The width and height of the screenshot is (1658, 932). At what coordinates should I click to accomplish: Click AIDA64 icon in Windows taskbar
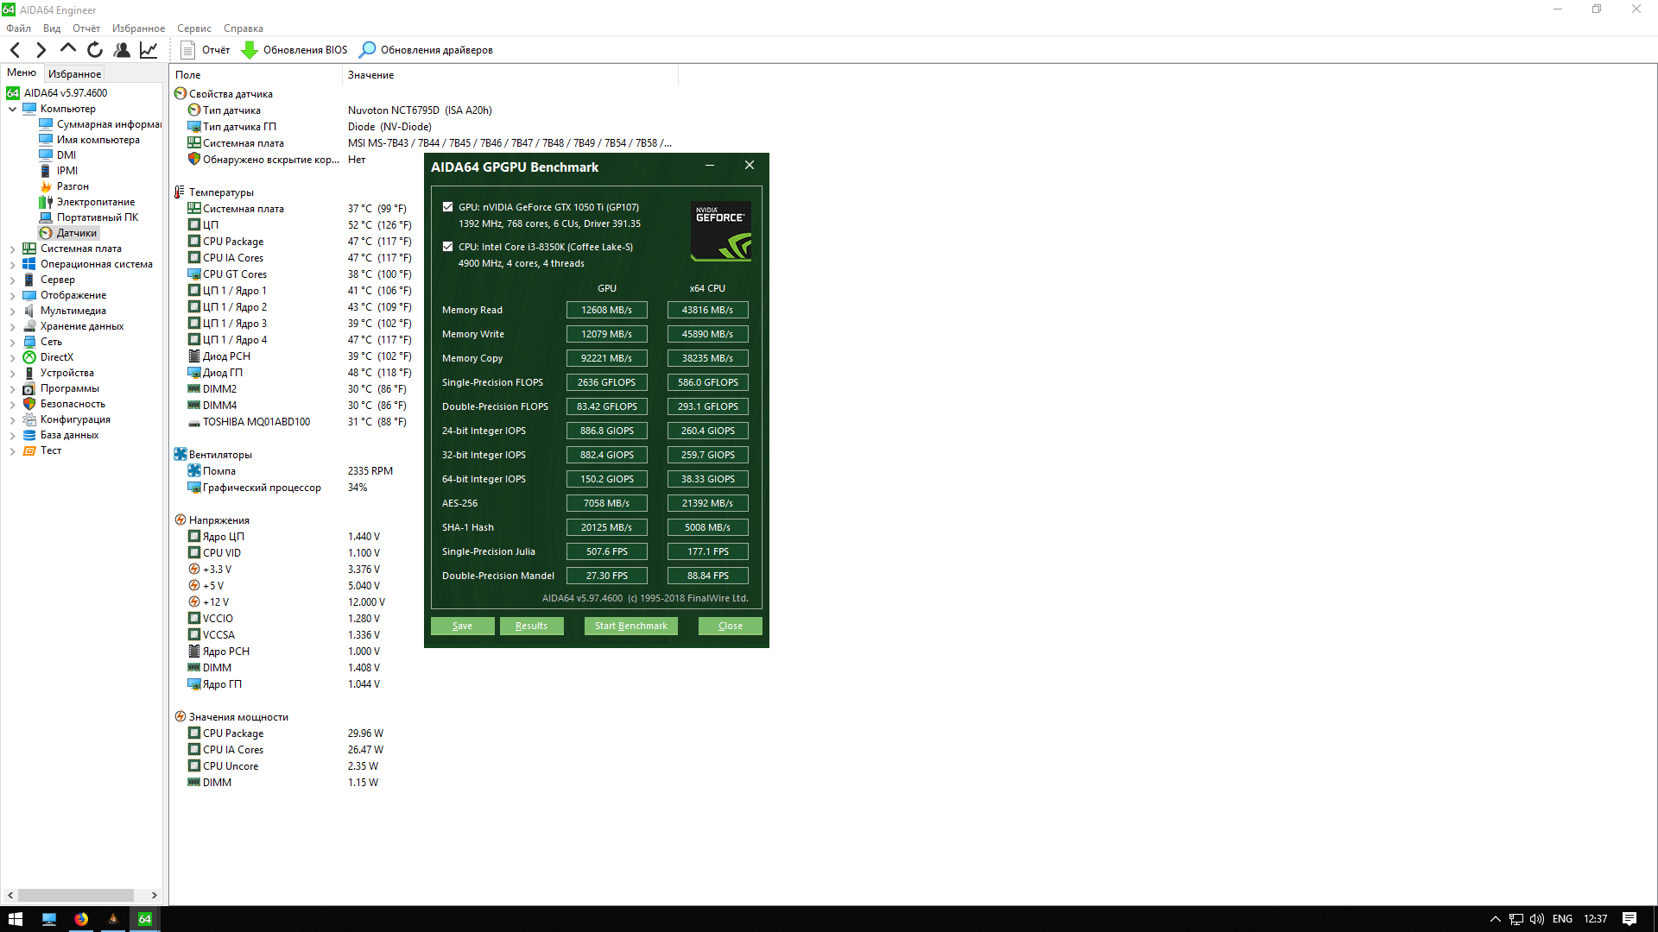(145, 919)
